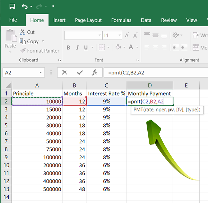
Task: Click the Increase Font Size icon
Action: (127, 35)
